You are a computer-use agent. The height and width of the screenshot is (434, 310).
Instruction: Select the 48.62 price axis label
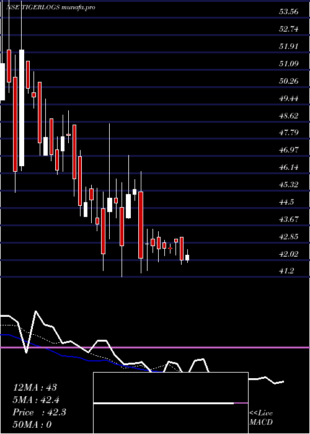pos(289,115)
